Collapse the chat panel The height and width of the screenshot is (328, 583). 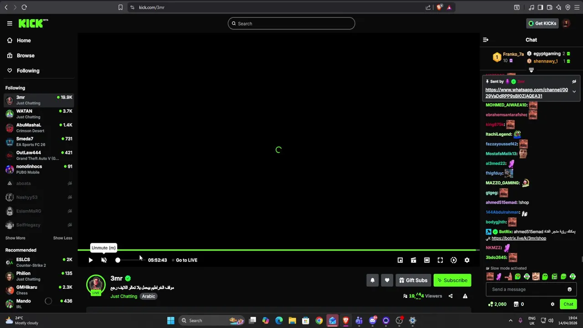click(486, 40)
